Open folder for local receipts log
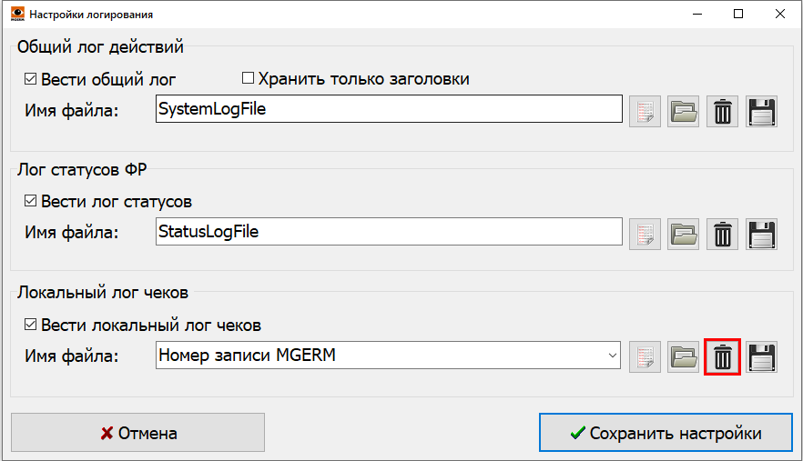The width and height of the screenshot is (803, 461). coord(684,356)
